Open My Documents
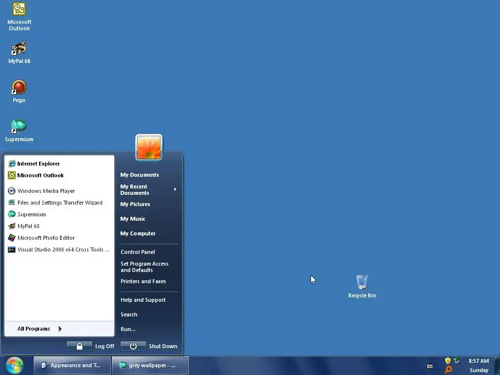Image resolution: width=500 pixels, height=375 pixels. coord(139,175)
